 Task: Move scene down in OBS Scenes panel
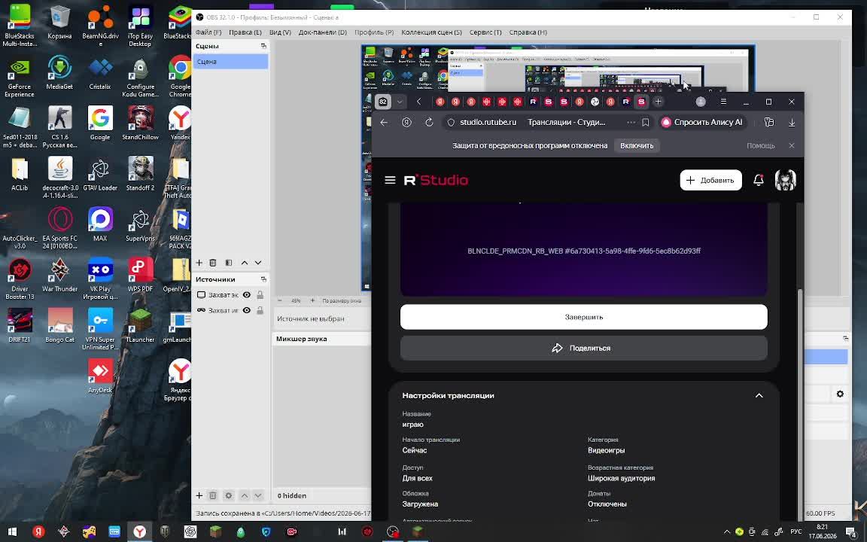(x=257, y=263)
